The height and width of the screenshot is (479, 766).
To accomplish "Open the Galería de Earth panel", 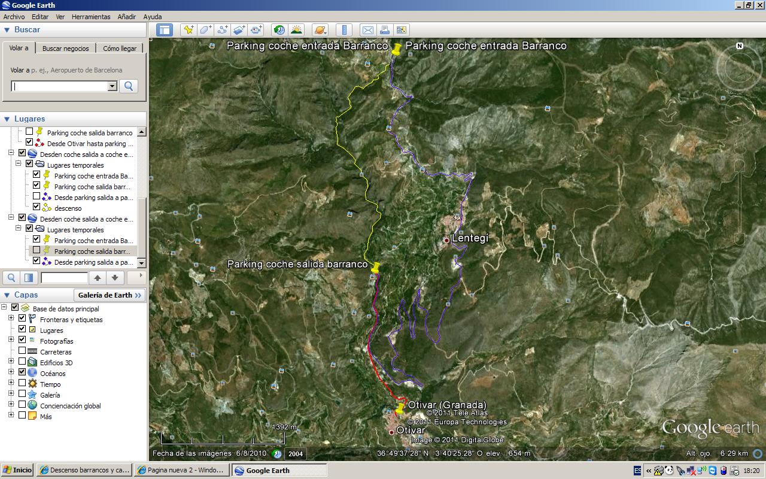I will (x=110, y=295).
